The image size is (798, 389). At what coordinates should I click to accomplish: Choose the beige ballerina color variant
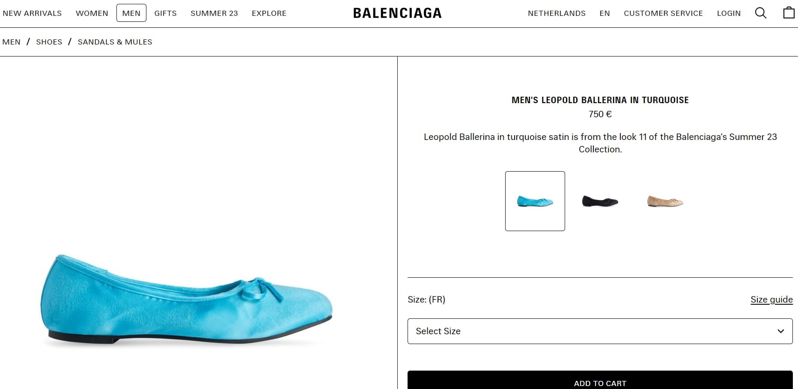[x=665, y=201]
